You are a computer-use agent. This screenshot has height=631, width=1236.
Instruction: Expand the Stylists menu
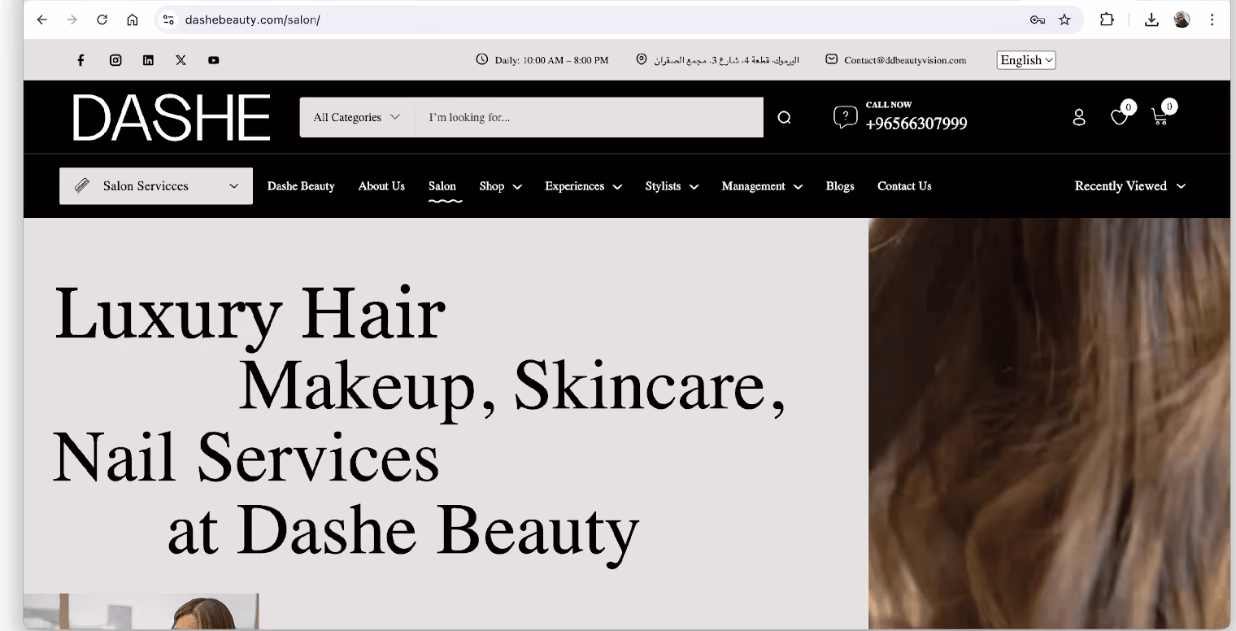[x=672, y=186]
